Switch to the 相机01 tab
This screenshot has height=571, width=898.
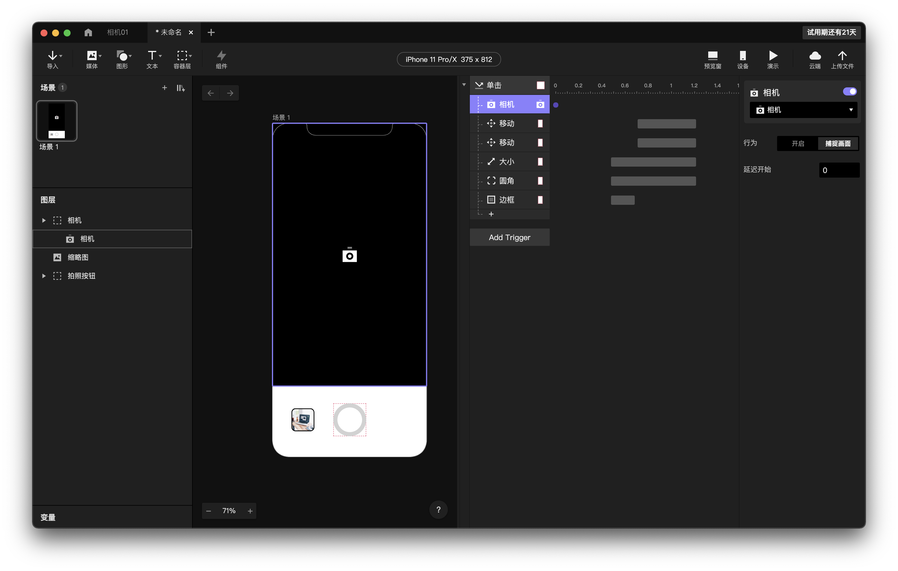coord(117,32)
